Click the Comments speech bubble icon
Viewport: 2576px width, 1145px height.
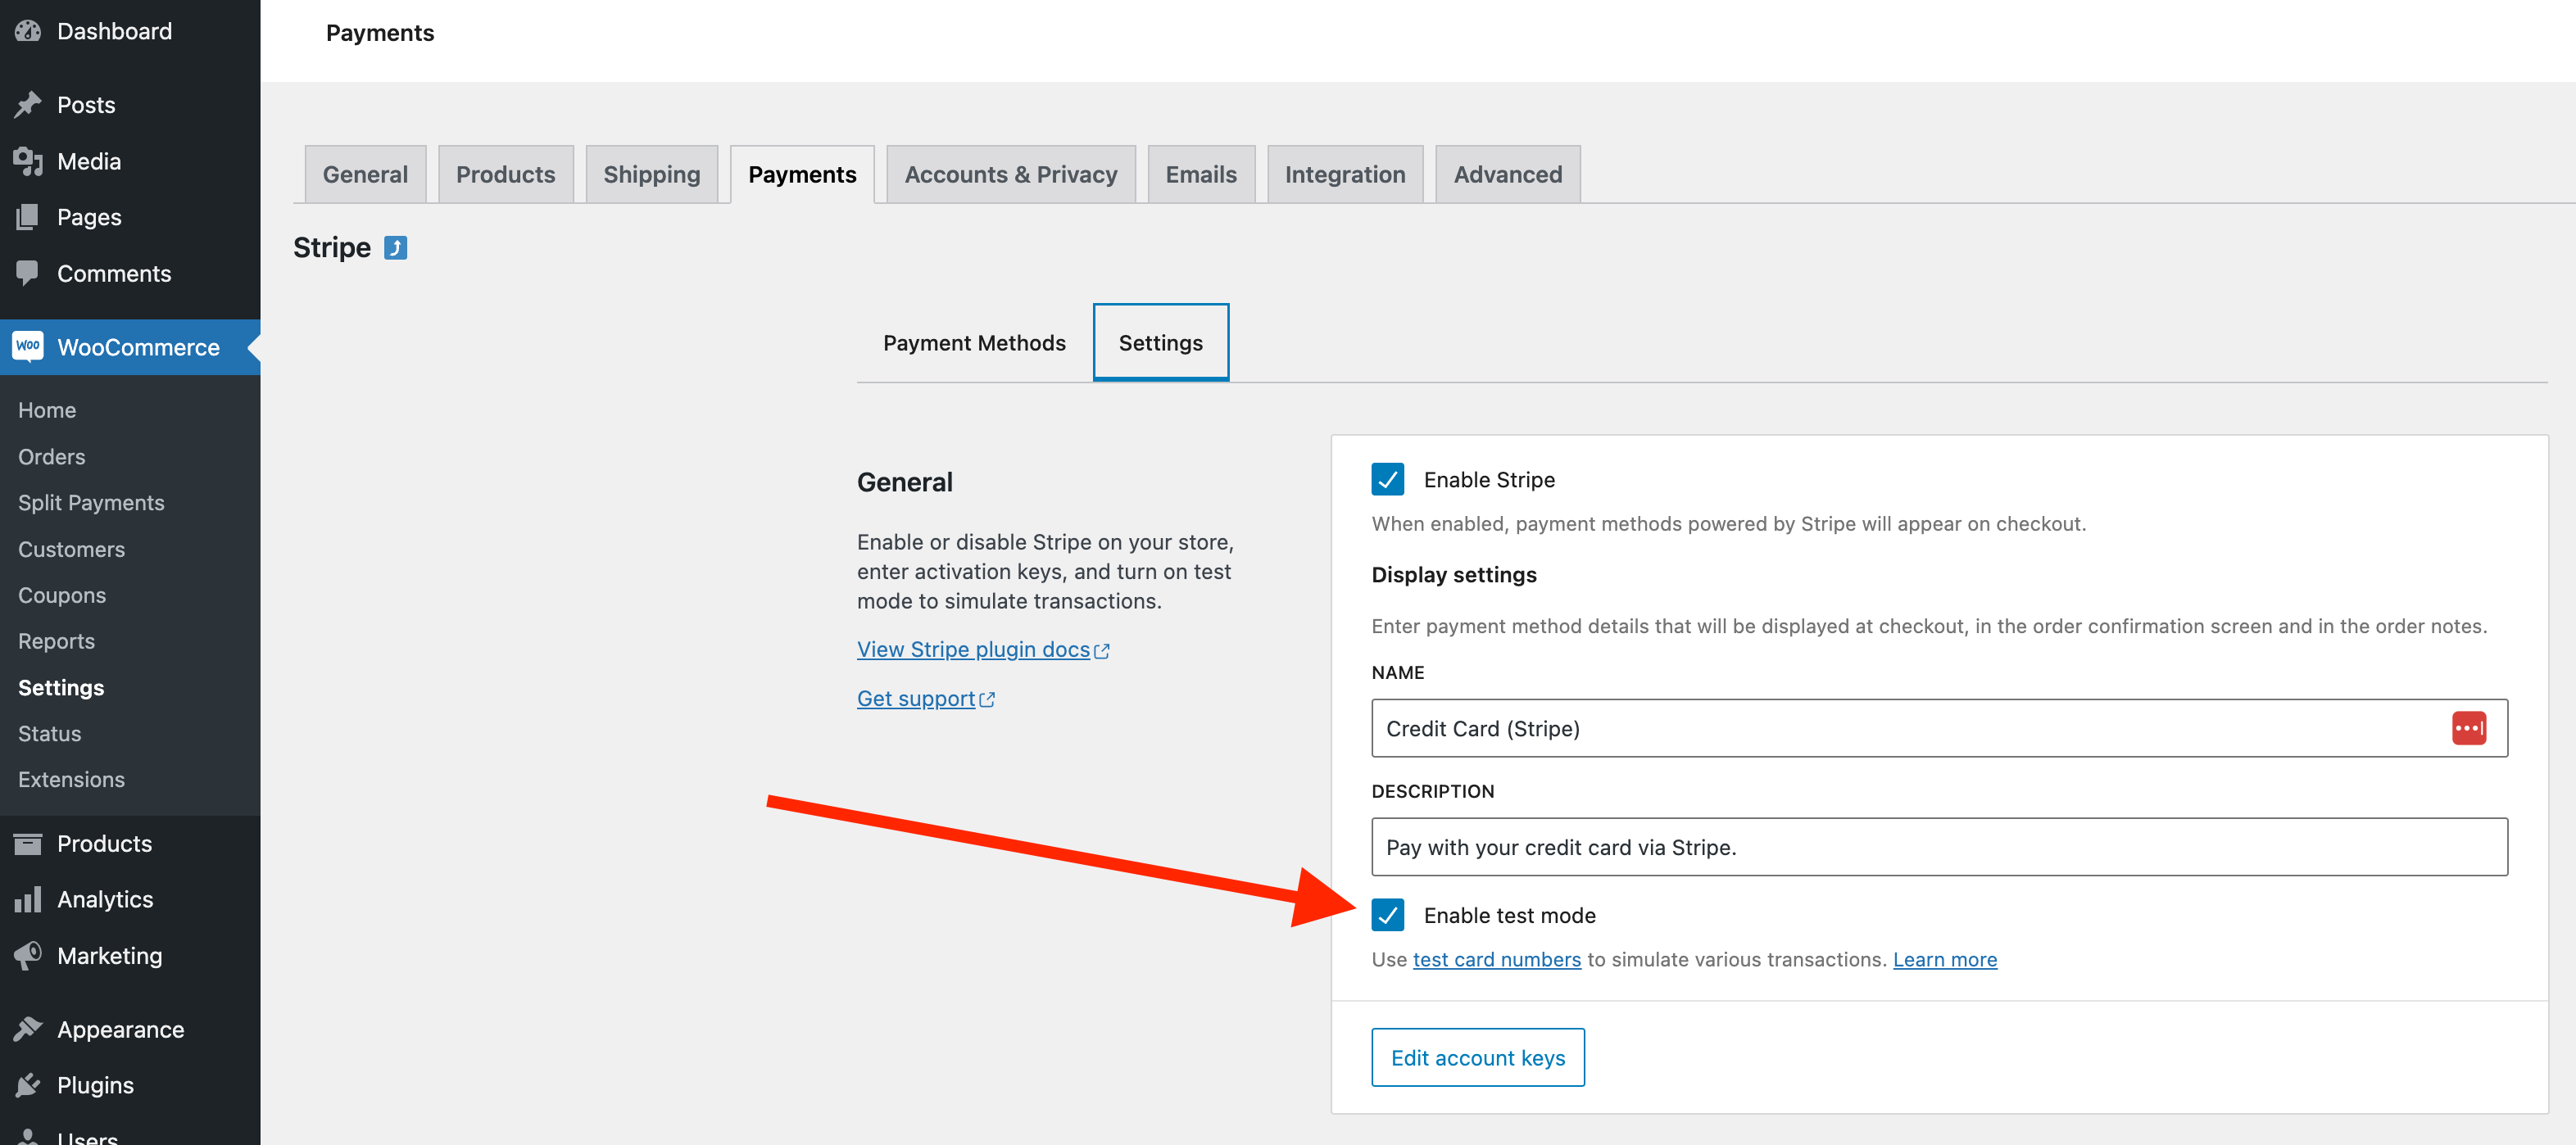pos(28,272)
